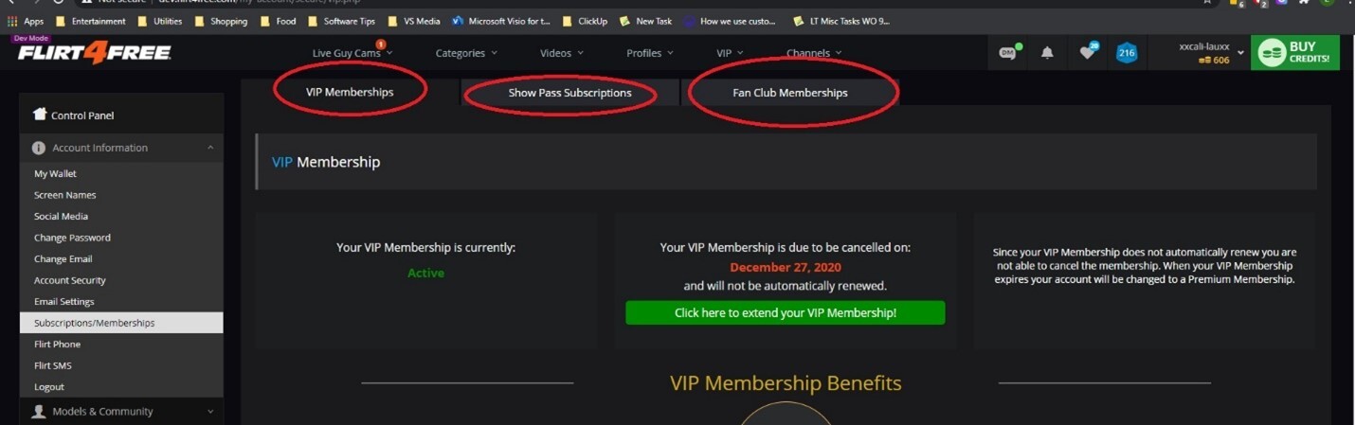Expand the Models & Community section
The height and width of the screenshot is (425, 1355).
[x=210, y=412]
